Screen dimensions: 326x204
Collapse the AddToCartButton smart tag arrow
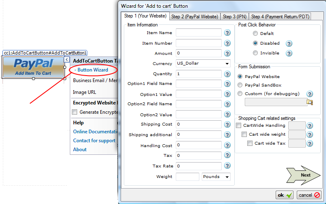click(x=67, y=60)
